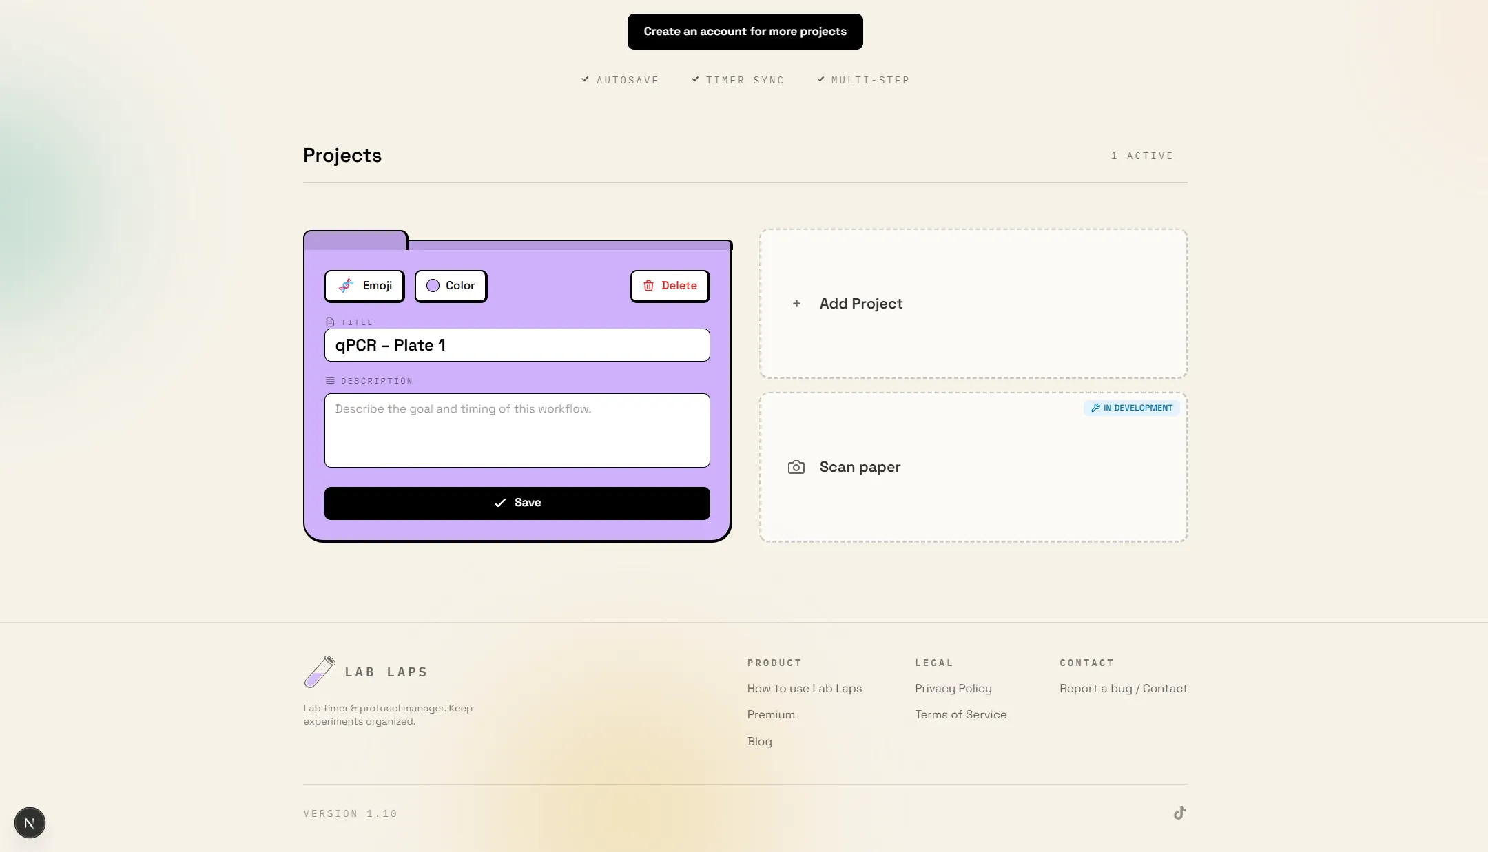Viewport: 1488px width, 852px height.
Task: Open the Next.js dev tools badge
Action: tap(30, 822)
